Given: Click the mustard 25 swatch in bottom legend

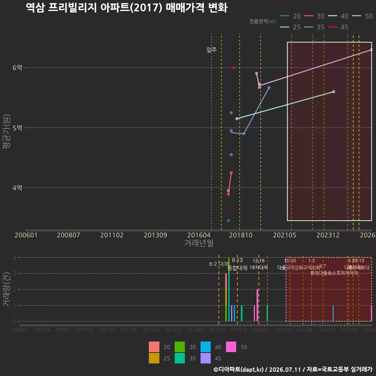Looking at the screenshot, I should (154, 358).
